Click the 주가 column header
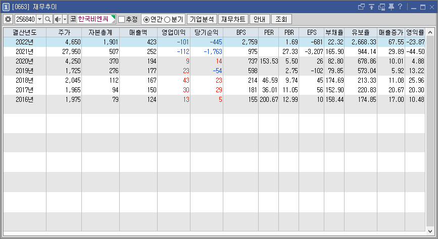The height and width of the screenshot is (239, 438). coord(64,32)
